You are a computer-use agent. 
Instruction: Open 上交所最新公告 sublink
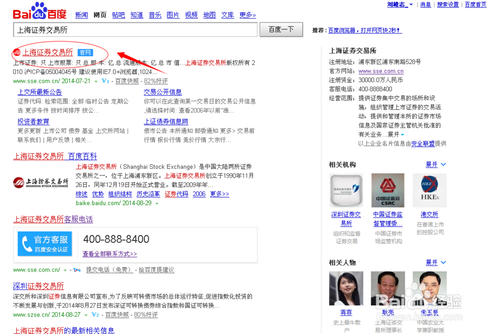pos(40,92)
